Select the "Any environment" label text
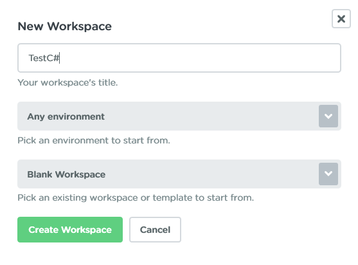Screen dimensions: 358x265 pyautogui.click(x=66, y=116)
